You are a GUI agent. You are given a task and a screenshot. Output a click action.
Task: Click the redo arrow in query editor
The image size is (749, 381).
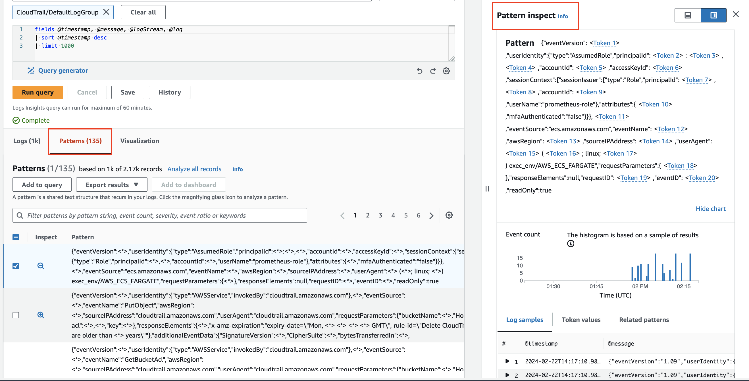(x=433, y=71)
